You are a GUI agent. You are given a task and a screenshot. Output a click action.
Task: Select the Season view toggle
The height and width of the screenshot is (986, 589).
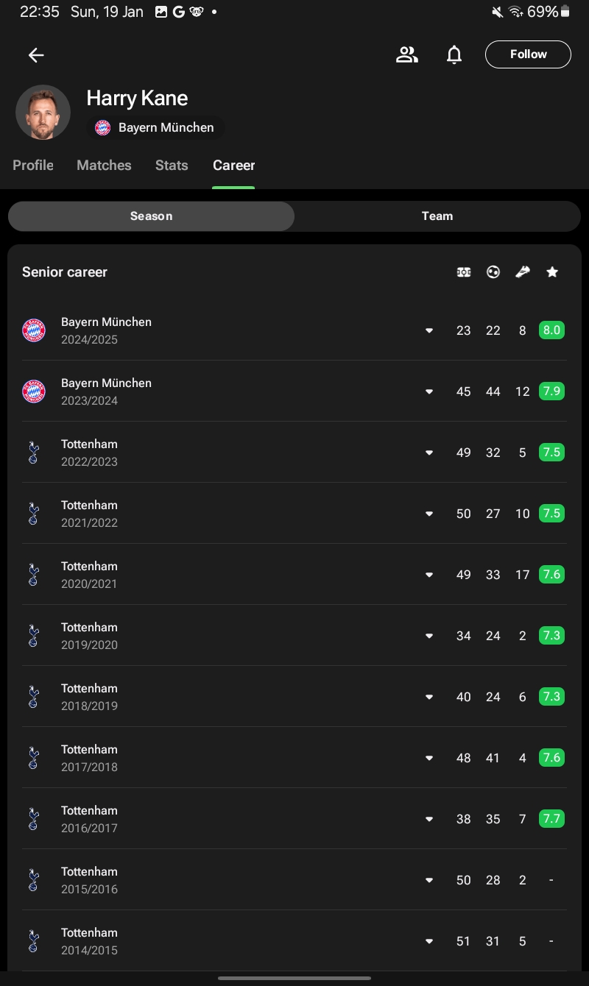pos(151,216)
